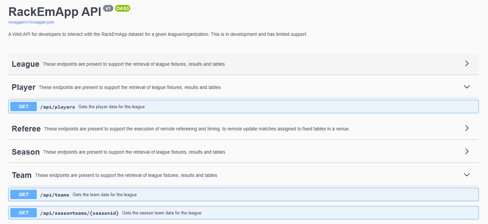The height and width of the screenshot is (224, 488).
Task: Expand the League section chevron
Action: 467,64
